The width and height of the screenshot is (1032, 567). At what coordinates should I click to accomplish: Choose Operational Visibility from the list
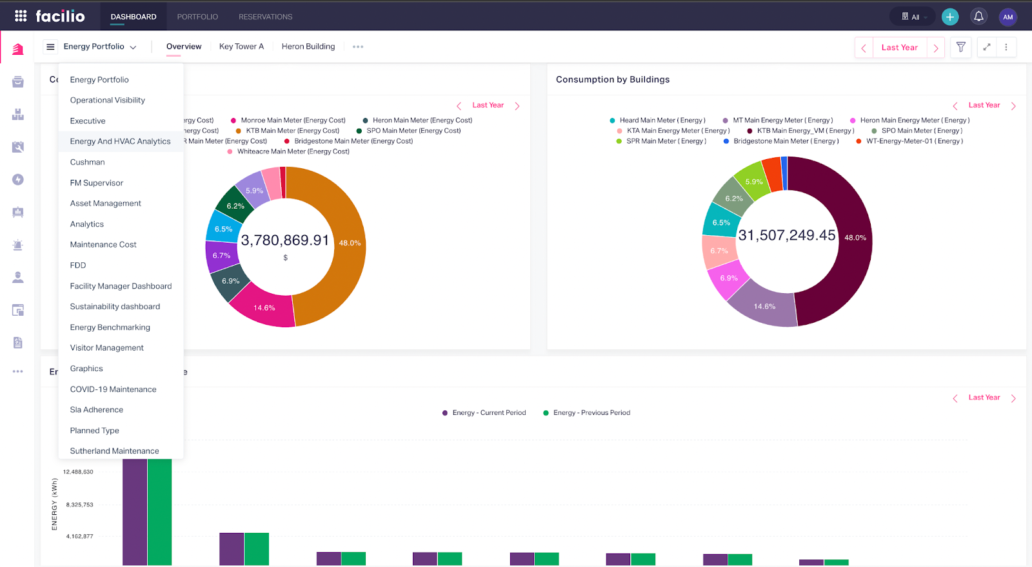[121, 100]
